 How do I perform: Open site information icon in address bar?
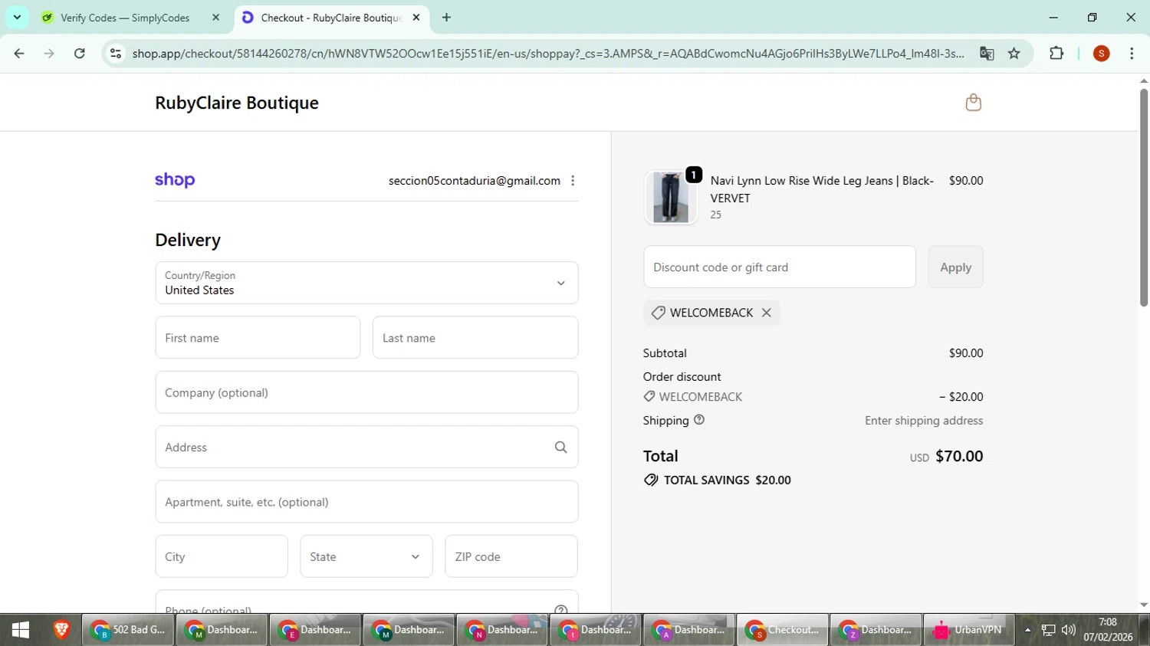click(116, 53)
